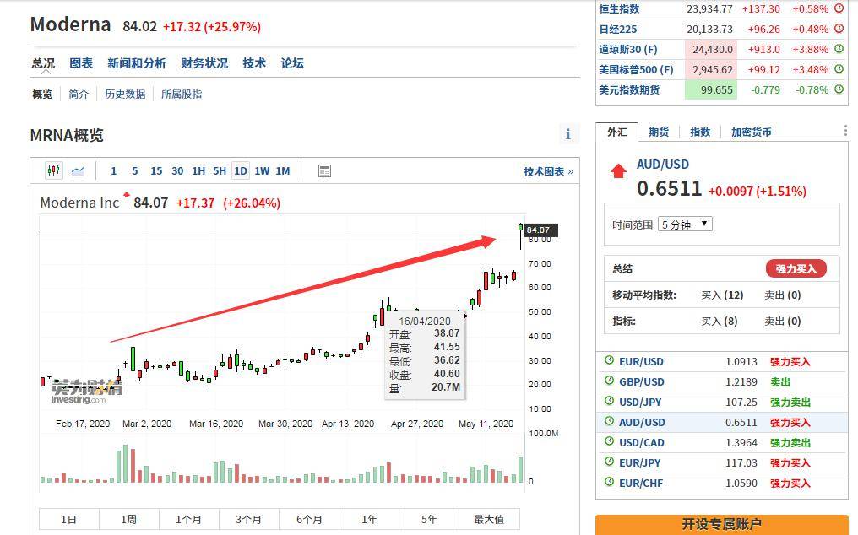Open the GBP/USD pair link

pos(641,381)
